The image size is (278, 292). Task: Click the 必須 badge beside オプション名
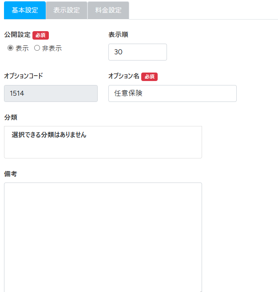(x=149, y=77)
